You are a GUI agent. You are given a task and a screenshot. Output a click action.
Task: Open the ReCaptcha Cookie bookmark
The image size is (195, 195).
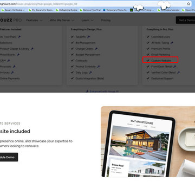click(x=67, y=10)
